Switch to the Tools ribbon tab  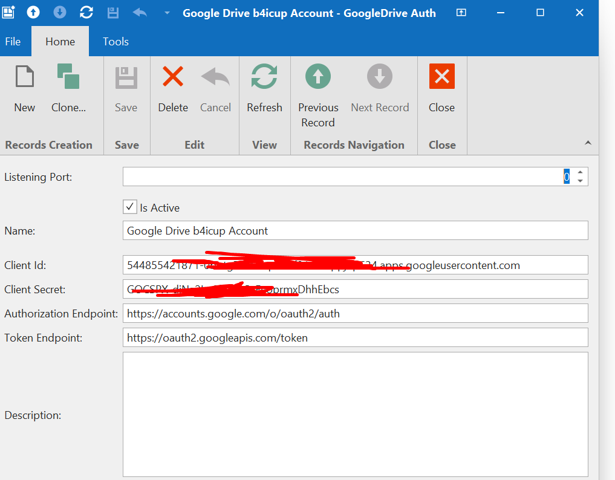click(116, 42)
